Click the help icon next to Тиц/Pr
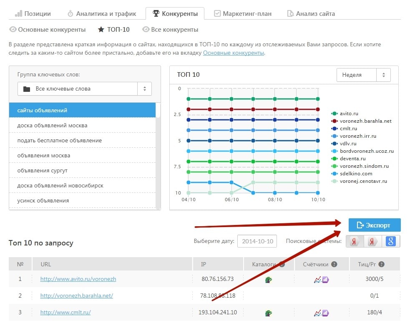 pos(381,264)
